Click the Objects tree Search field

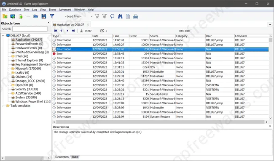30,29
